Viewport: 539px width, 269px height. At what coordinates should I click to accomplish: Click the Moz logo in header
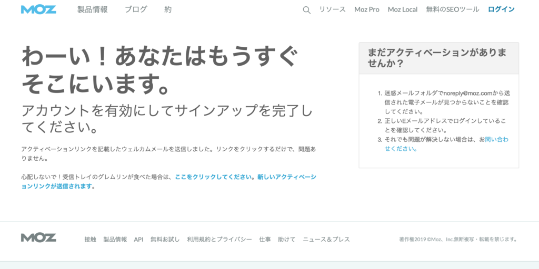38,9
